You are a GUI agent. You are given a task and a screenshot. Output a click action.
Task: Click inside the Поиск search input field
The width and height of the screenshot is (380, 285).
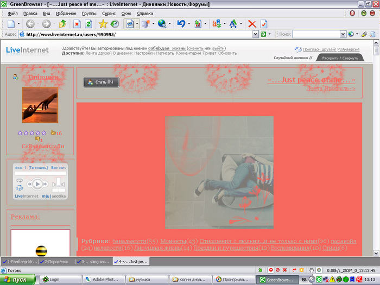click(316, 34)
